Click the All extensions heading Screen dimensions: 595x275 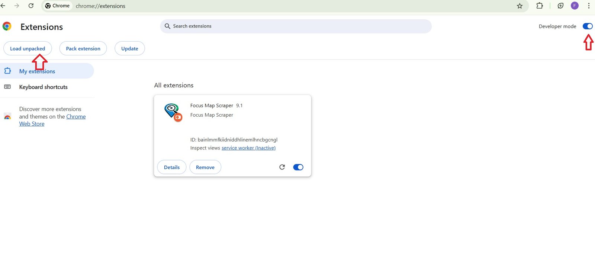pos(174,85)
